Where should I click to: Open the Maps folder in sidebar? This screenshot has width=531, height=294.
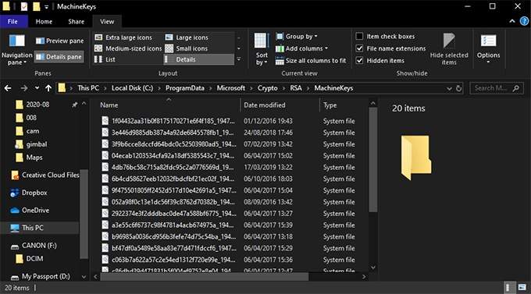[29, 158]
